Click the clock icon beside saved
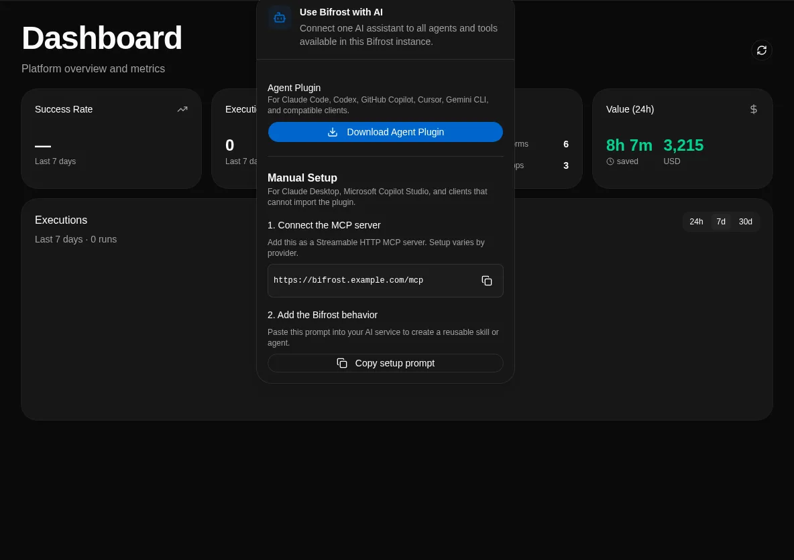Screen dimensions: 794x560 [610, 161]
